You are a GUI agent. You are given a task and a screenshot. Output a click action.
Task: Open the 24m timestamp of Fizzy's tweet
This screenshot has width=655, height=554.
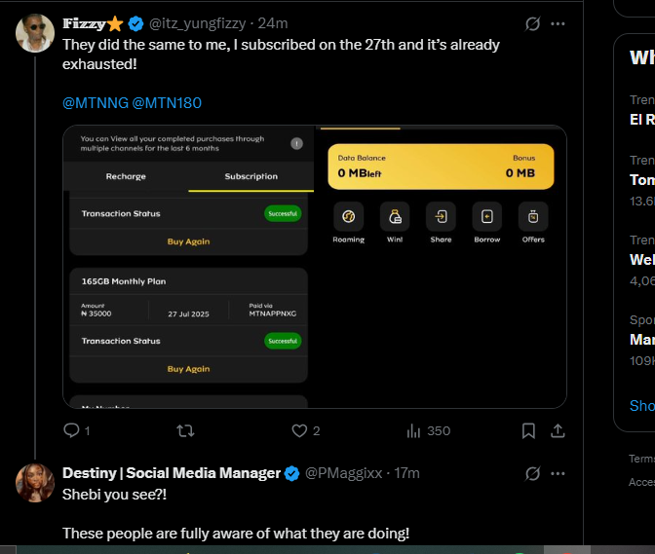point(273,23)
